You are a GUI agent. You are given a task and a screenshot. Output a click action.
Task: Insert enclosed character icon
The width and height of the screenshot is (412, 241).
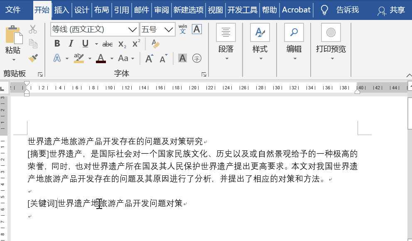click(197, 58)
